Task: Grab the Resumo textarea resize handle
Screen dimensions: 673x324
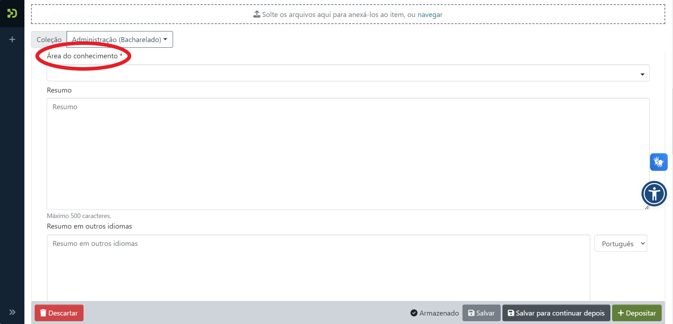Action: click(646, 207)
